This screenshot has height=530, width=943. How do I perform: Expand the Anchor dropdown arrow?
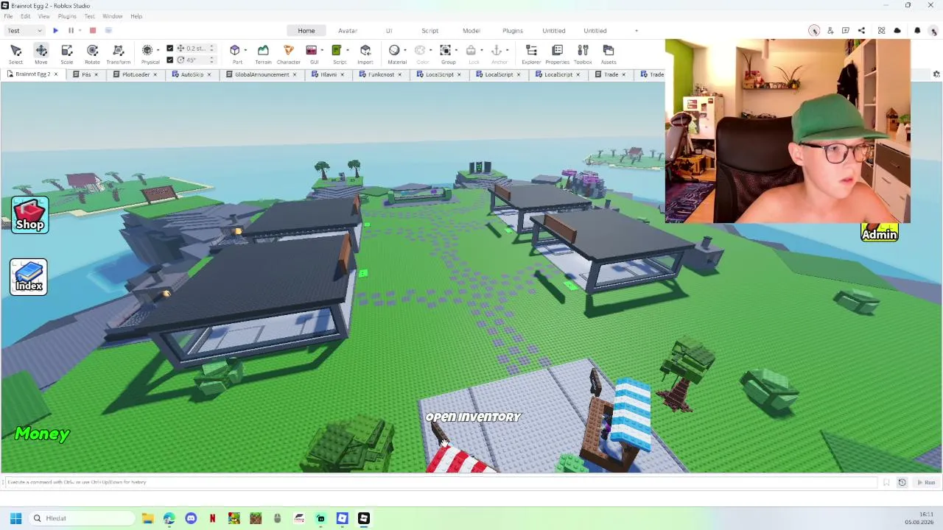(x=507, y=51)
